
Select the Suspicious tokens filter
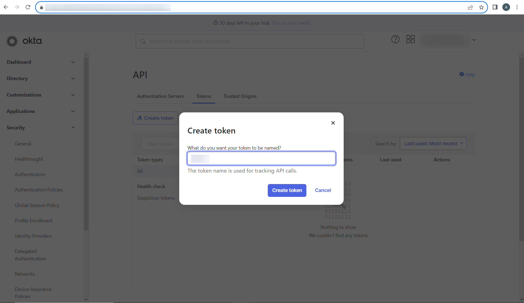pyautogui.click(x=156, y=198)
